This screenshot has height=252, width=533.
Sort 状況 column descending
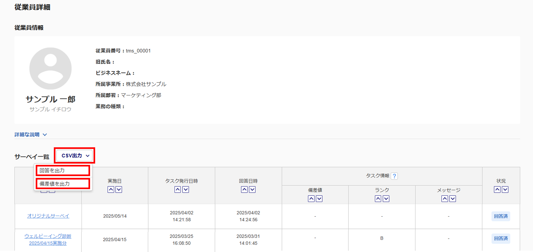[505, 189]
